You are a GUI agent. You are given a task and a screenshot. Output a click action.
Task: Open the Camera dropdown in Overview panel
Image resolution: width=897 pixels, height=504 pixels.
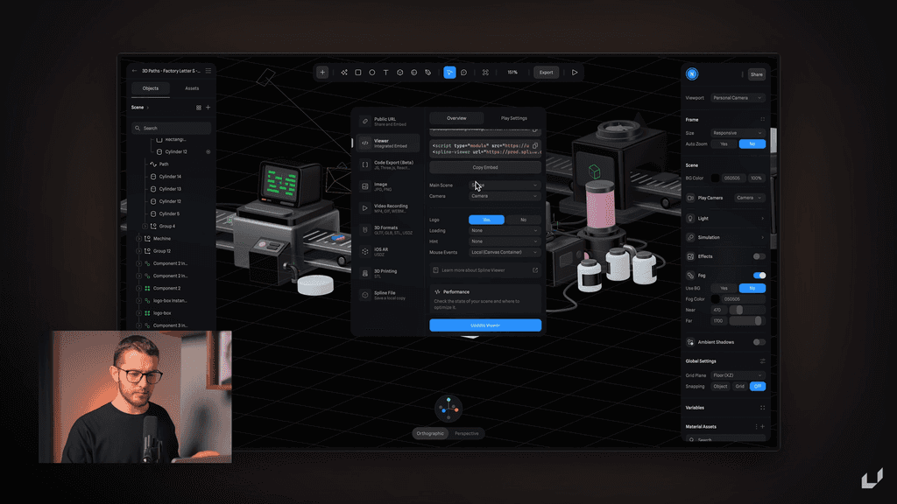(505, 196)
